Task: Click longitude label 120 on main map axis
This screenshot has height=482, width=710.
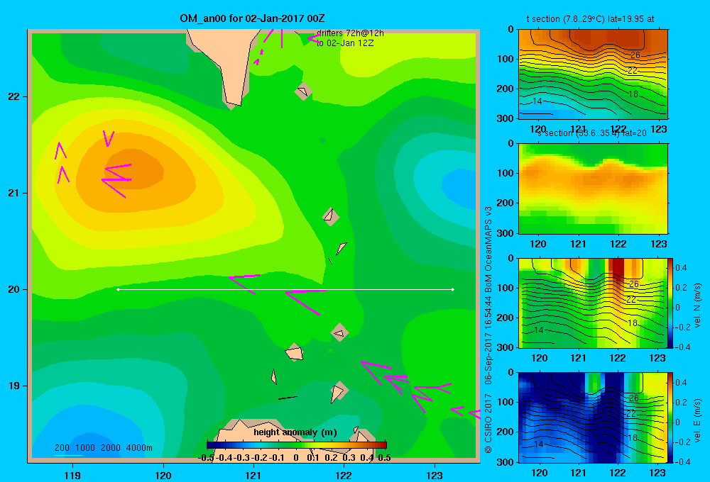Action: pyautogui.click(x=163, y=475)
